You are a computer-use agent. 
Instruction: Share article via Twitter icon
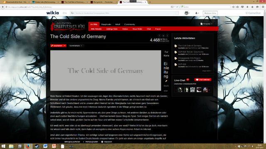click(x=163, y=36)
